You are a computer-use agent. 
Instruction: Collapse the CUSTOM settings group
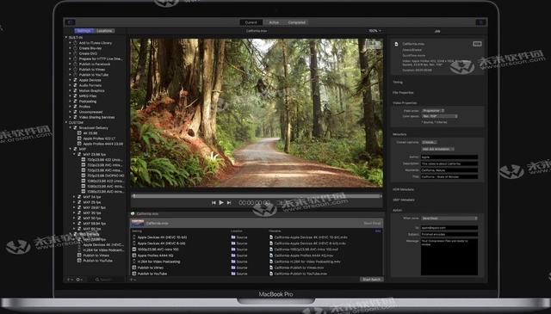click(x=66, y=122)
